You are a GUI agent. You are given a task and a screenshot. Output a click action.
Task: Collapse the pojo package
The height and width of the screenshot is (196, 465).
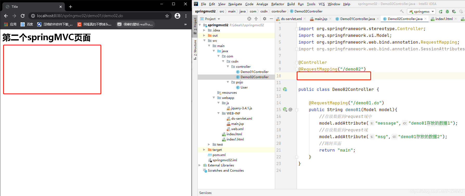pyautogui.click(x=228, y=82)
